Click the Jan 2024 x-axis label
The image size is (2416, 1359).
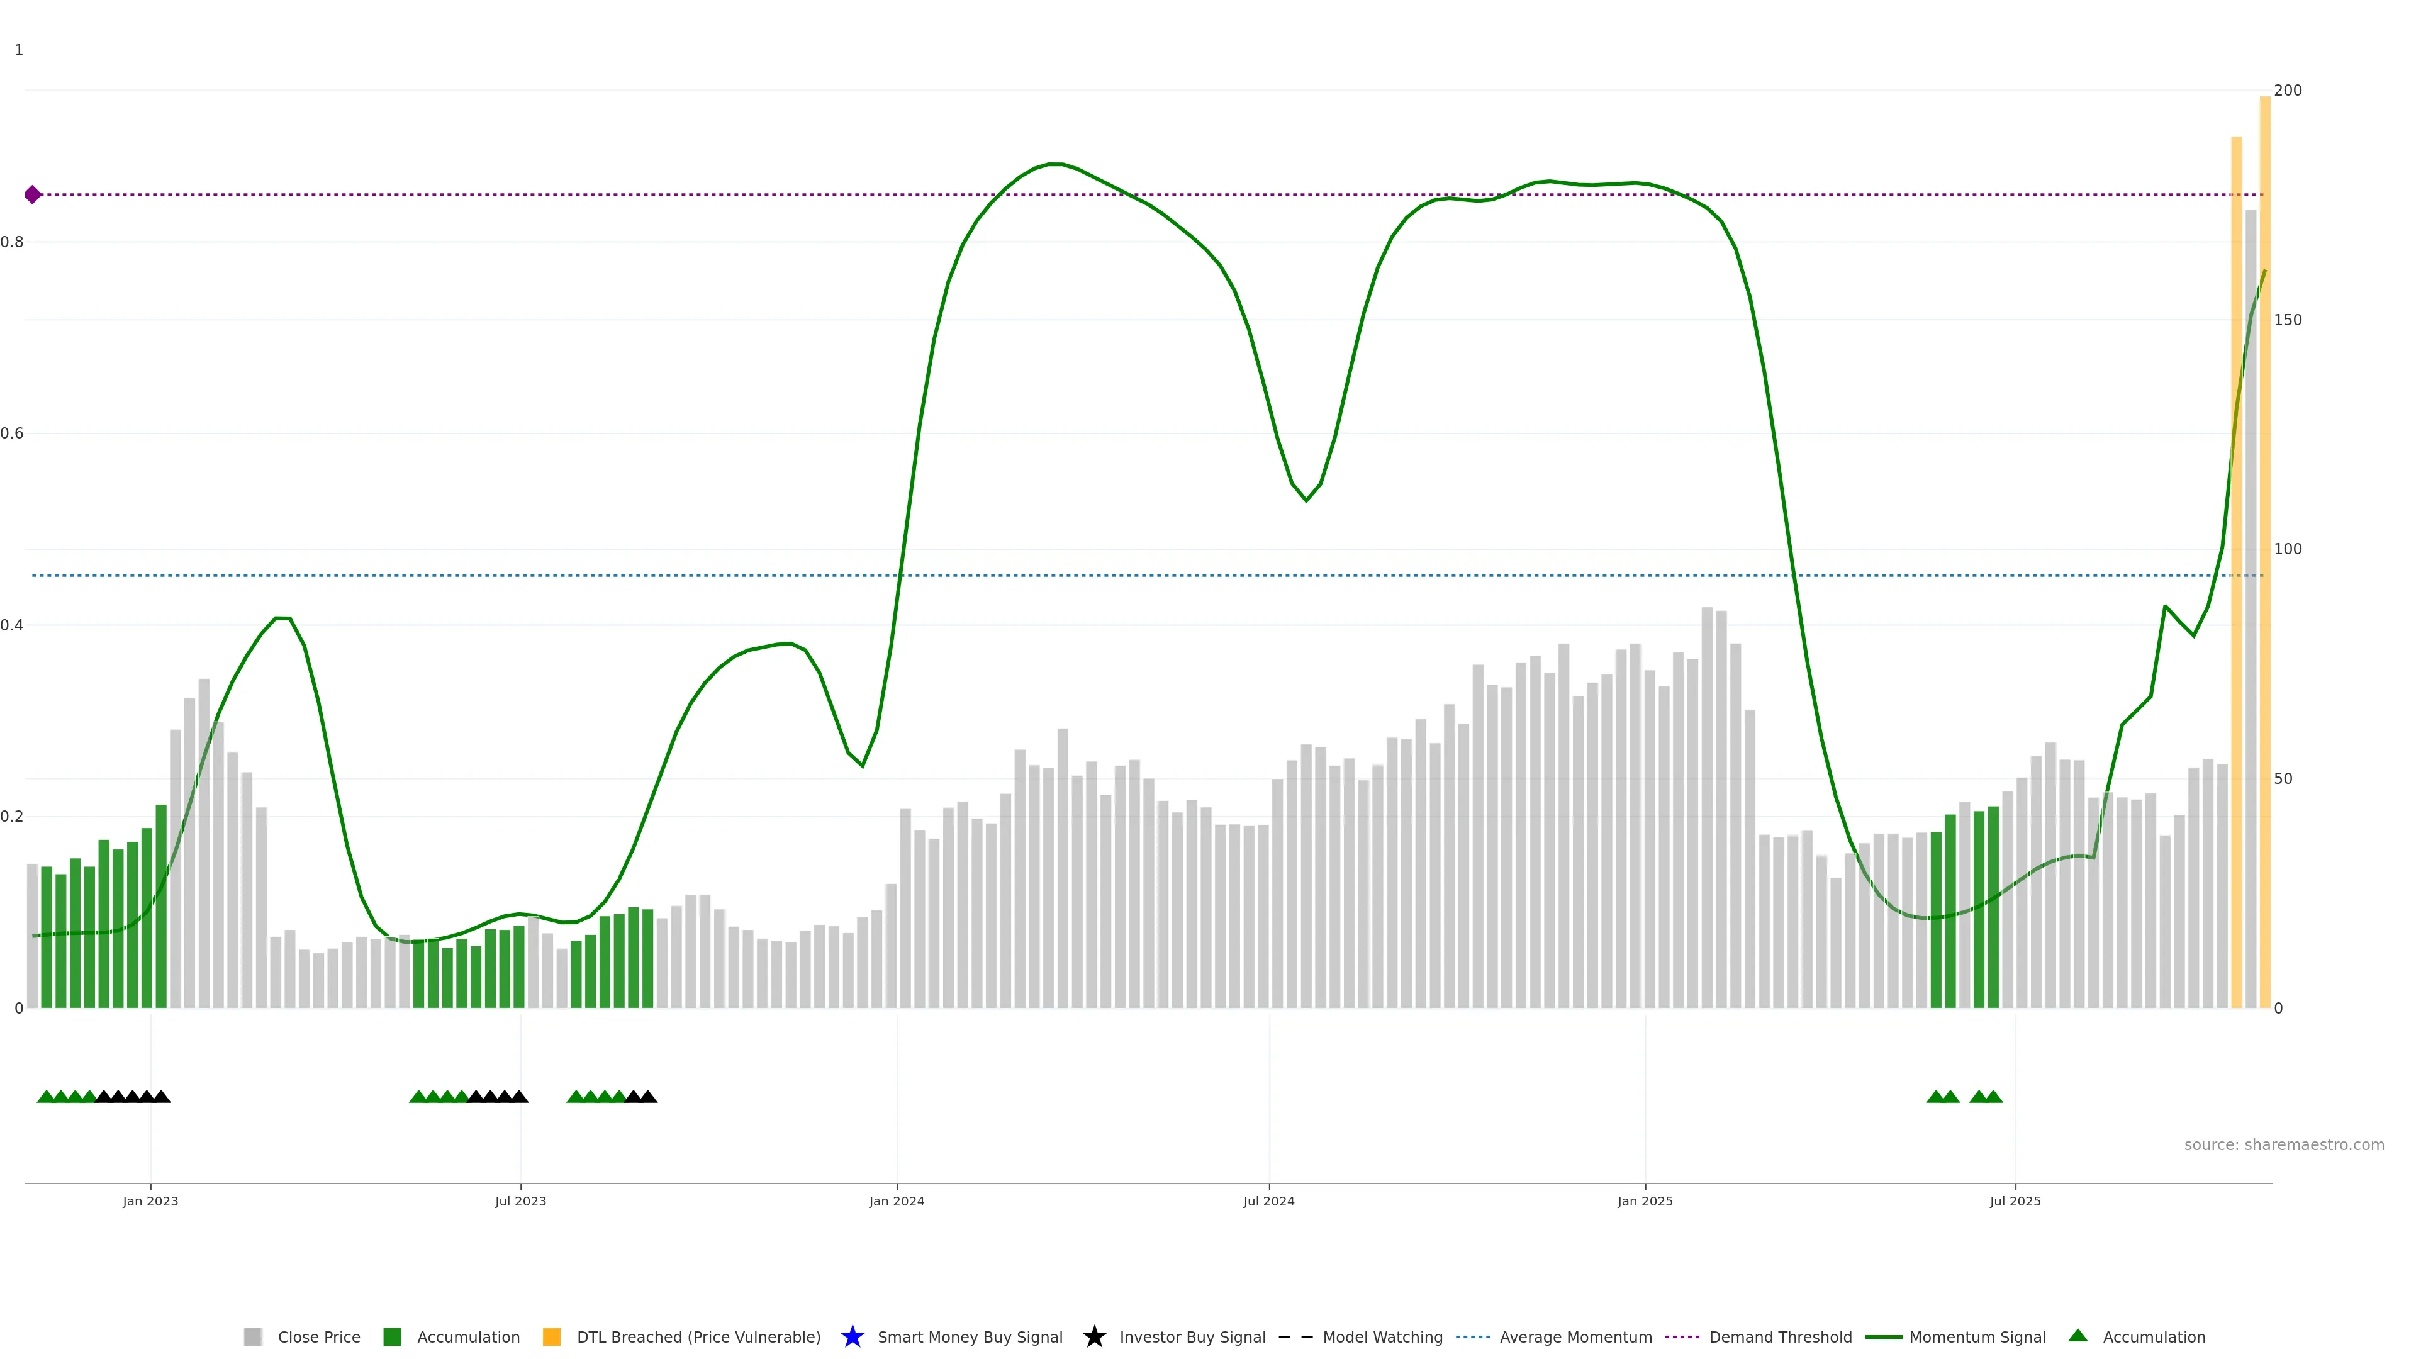pyautogui.click(x=896, y=1200)
